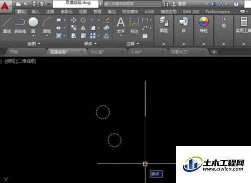Select the Rectangle draw tool

[59, 20]
